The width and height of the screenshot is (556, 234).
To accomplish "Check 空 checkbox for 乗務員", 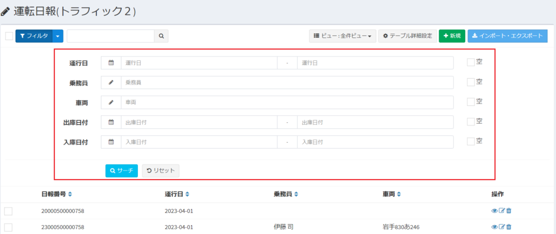I will click(x=471, y=83).
